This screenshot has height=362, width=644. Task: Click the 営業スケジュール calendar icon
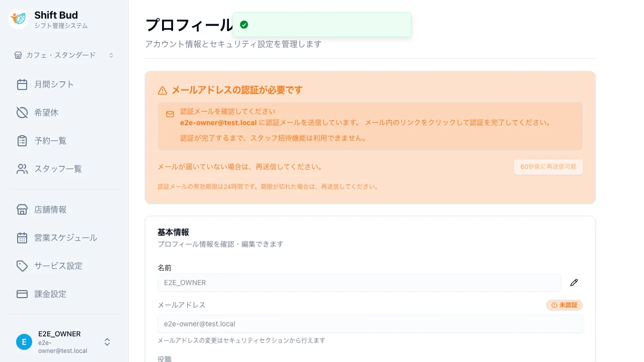click(x=22, y=237)
